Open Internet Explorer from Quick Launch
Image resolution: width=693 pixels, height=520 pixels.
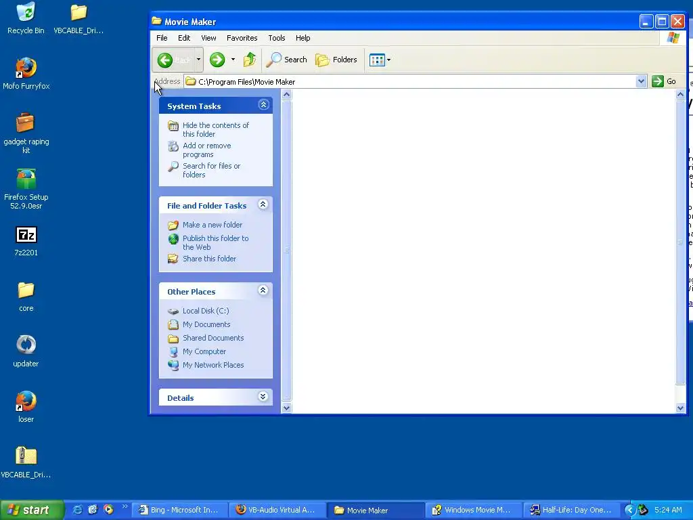(x=77, y=510)
